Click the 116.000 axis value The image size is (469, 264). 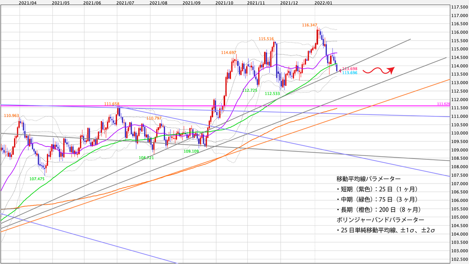(459, 32)
